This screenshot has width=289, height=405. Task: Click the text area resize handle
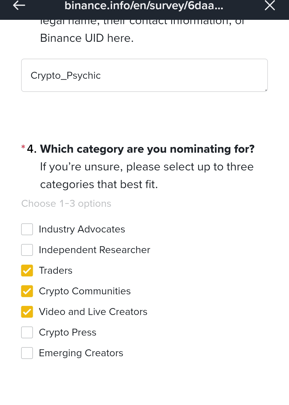[266, 90]
